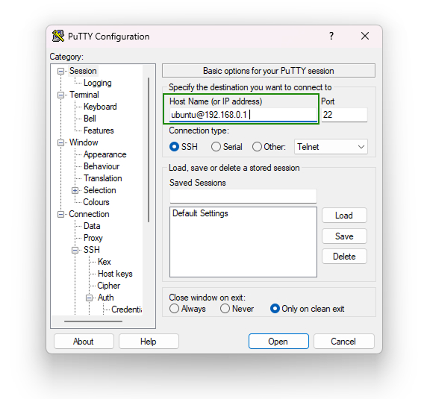Collapse the Connection tree node

(61, 214)
